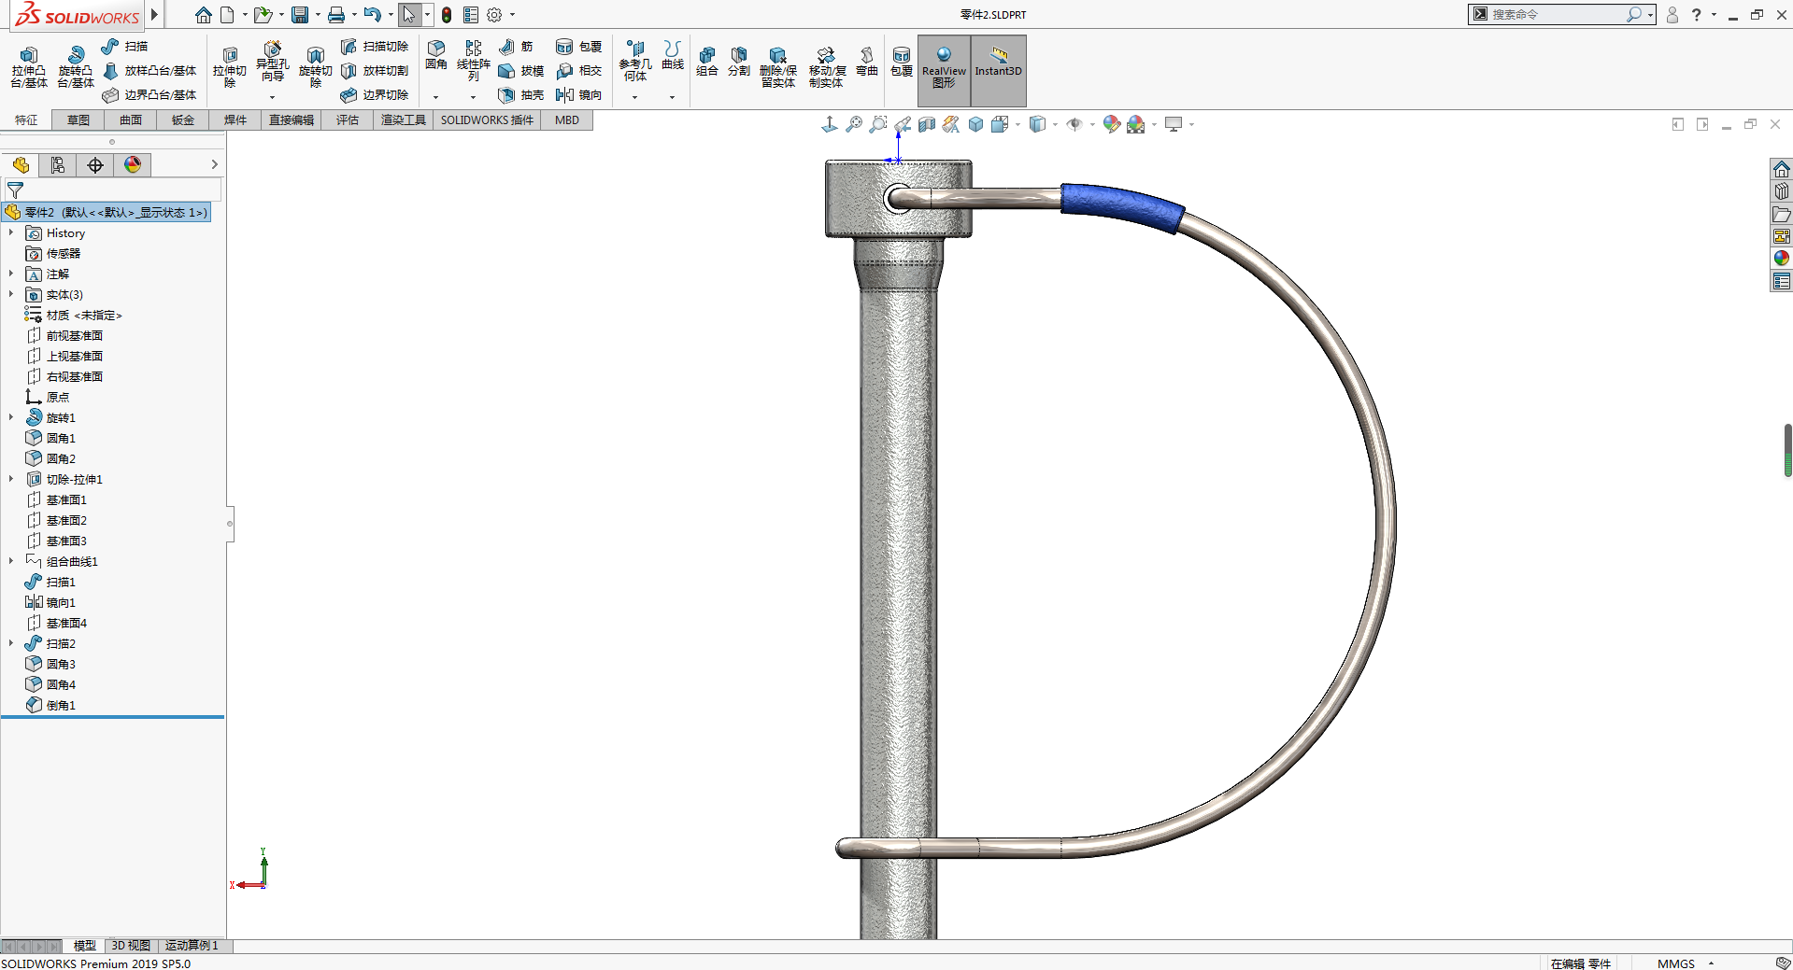The height and width of the screenshot is (970, 1793).
Task: Select the Linear Pattern (线性阵列) tool
Action: (x=473, y=61)
